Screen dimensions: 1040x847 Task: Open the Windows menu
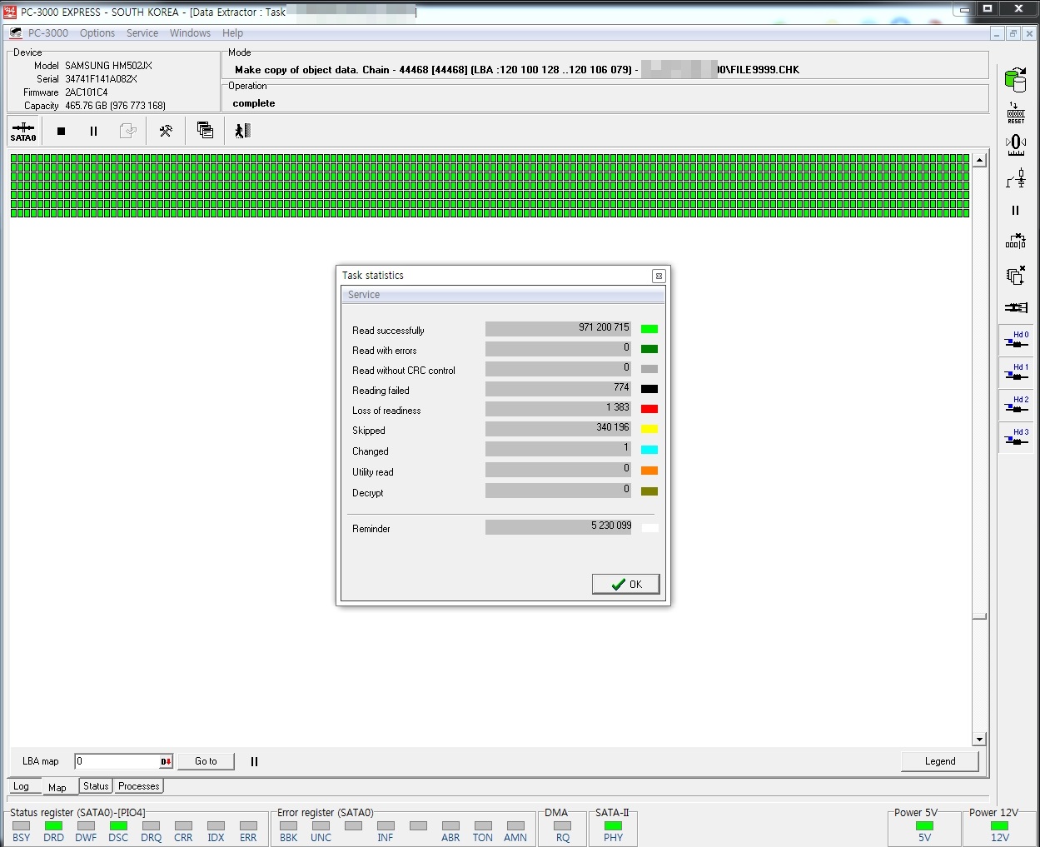point(190,33)
